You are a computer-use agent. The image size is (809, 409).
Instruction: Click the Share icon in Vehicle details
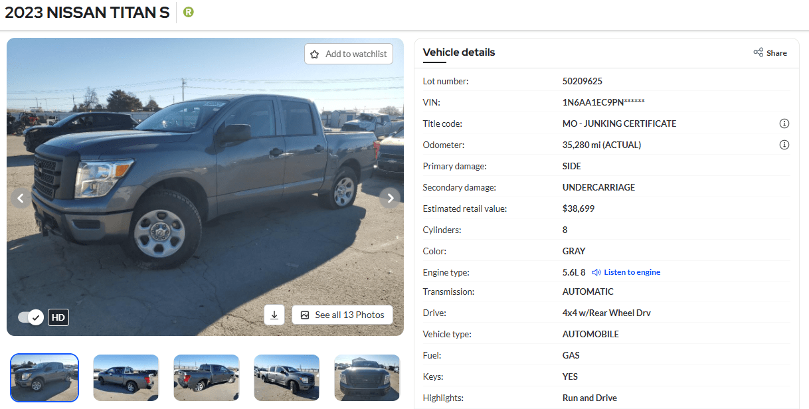(x=770, y=52)
